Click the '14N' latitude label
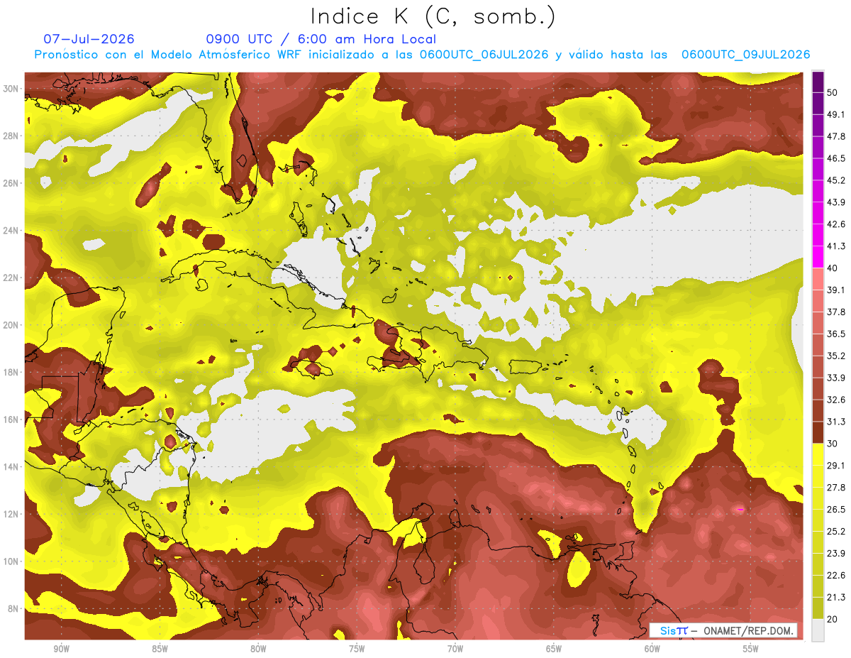The image size is (851, 658). click(12, 467)
